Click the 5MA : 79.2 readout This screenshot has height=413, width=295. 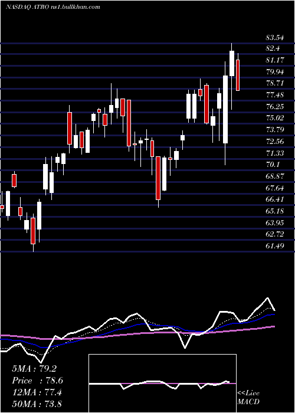pyautogui.click(x=34, y=369)
